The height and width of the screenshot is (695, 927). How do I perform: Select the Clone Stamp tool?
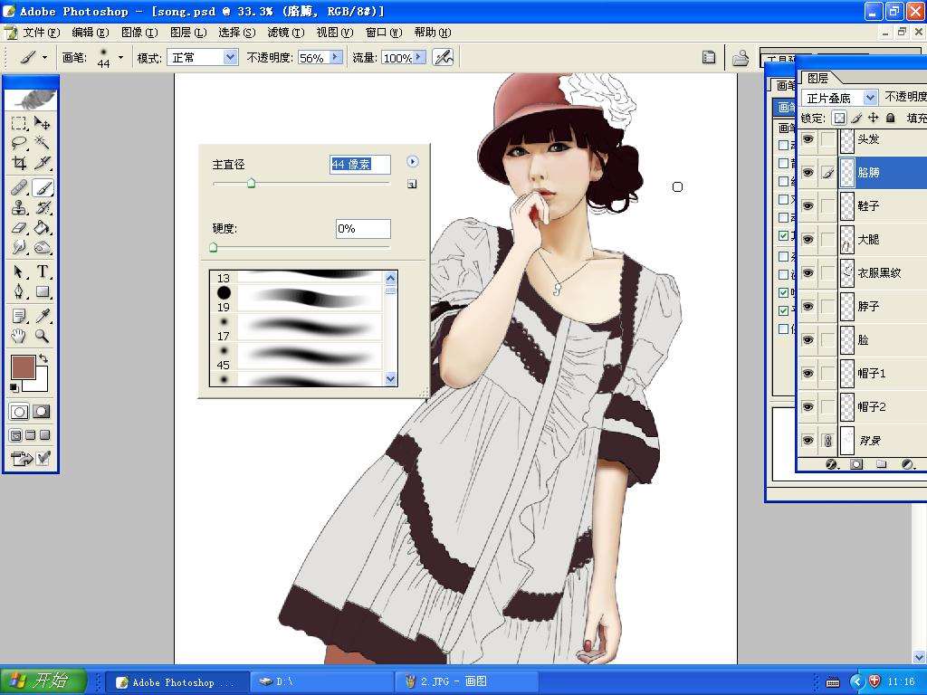point(19,208)
